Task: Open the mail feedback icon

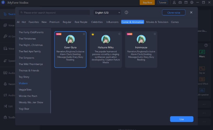Action: pos(186,3)
